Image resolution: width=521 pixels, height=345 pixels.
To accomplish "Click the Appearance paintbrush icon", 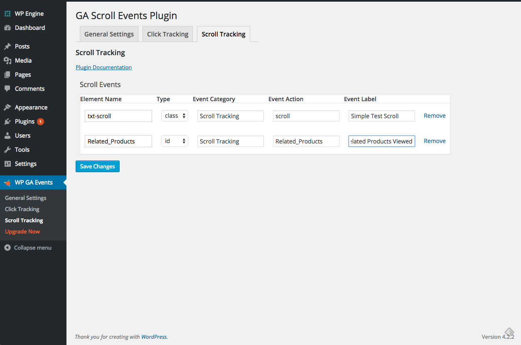I will tap(7, 107).
